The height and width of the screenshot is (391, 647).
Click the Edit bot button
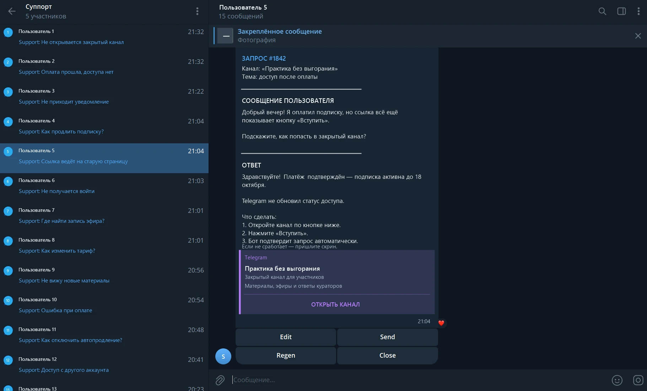[x=286, y=337]
